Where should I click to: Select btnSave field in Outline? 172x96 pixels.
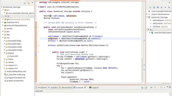click(160, 26)
